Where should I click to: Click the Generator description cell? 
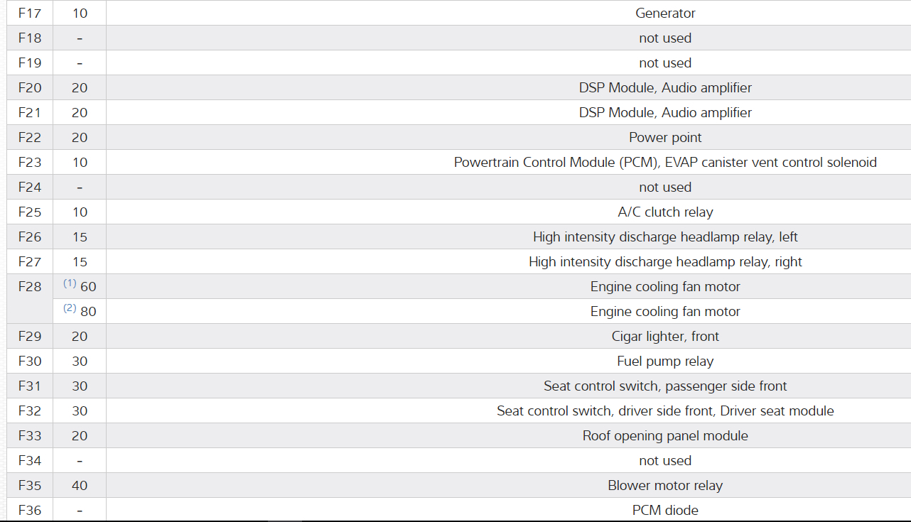pos(665,13)
